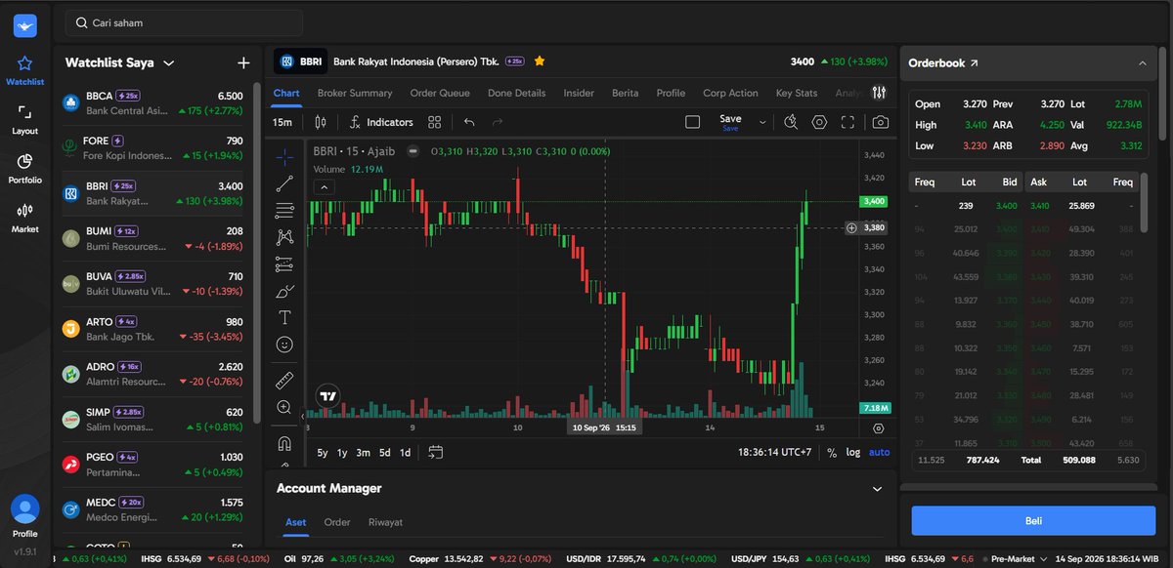
Task: Select the text annotation tool
Action: click(284, 317)
